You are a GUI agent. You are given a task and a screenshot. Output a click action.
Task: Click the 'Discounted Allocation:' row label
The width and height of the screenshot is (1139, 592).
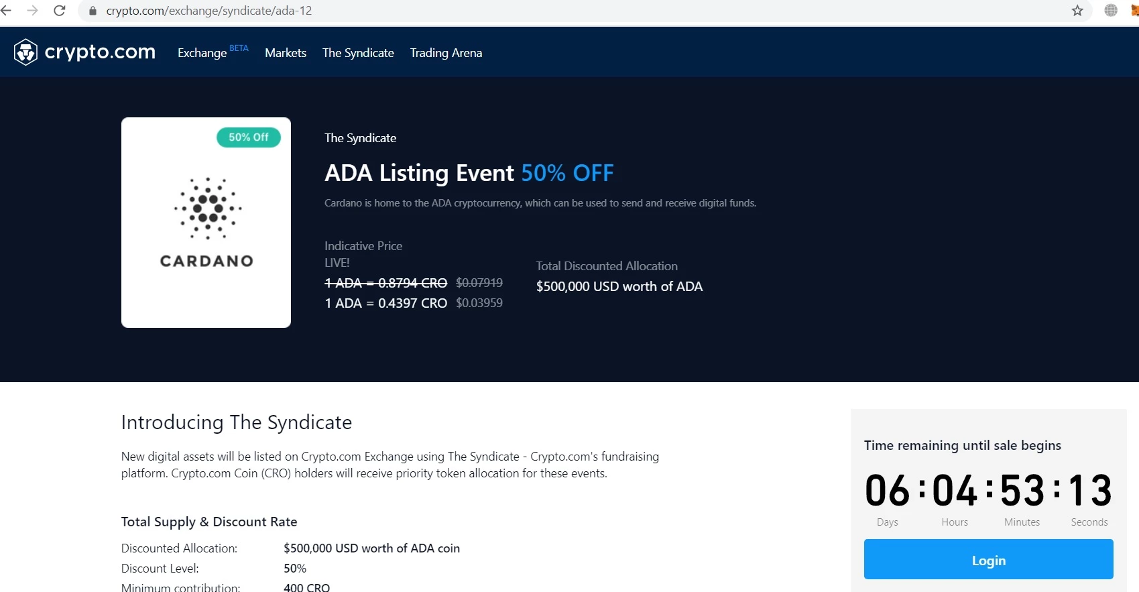coord(180,548)
